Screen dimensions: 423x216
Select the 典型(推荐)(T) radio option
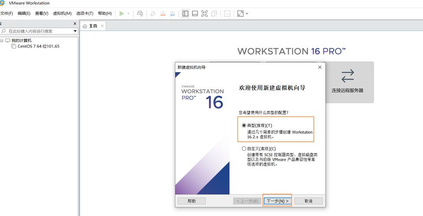pyautogui.click(x=244, y=125)
